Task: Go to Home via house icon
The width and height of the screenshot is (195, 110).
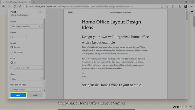Action: 20,7
